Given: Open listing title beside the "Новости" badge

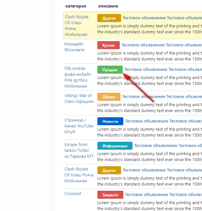Looking at the screenshot, I should [163, 121].
